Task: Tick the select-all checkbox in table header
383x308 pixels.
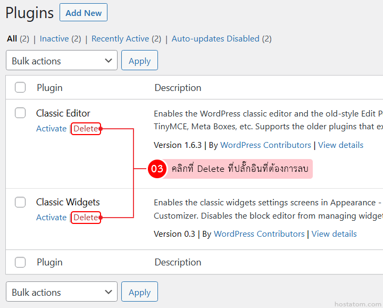Action: click(x=20, y=88)
